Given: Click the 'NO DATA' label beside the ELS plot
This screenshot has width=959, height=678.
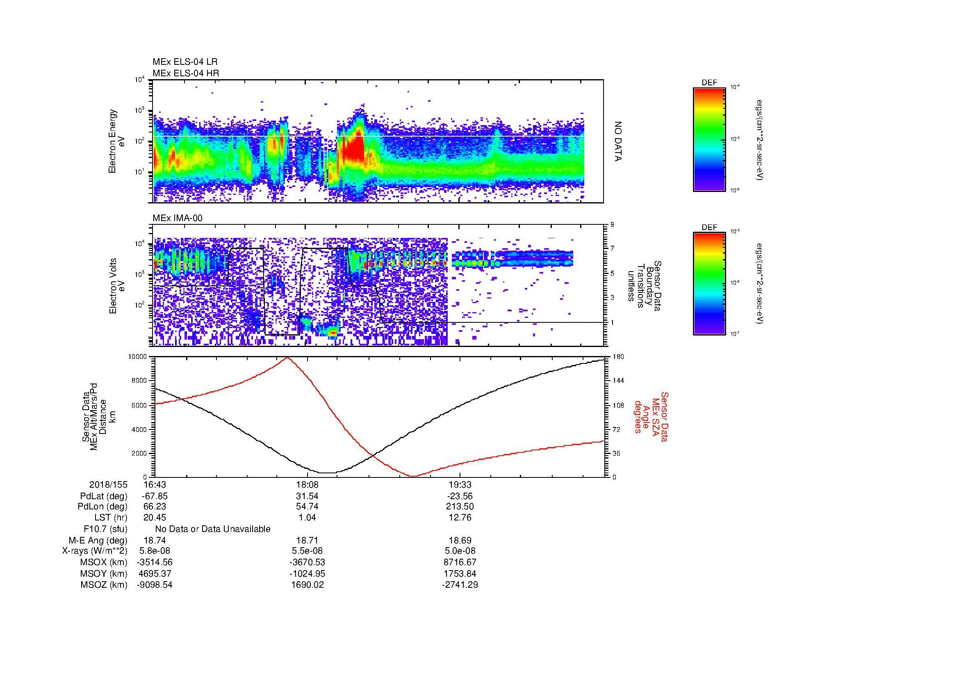Looking at the screenshot, I should [x=618, y=142].
